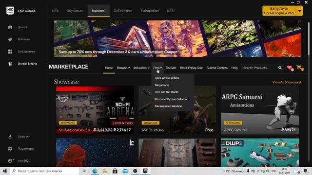Open the On Sale page
Image resolution: width=312 pixels, height=175 pixels.
click(x=171, y=68)
